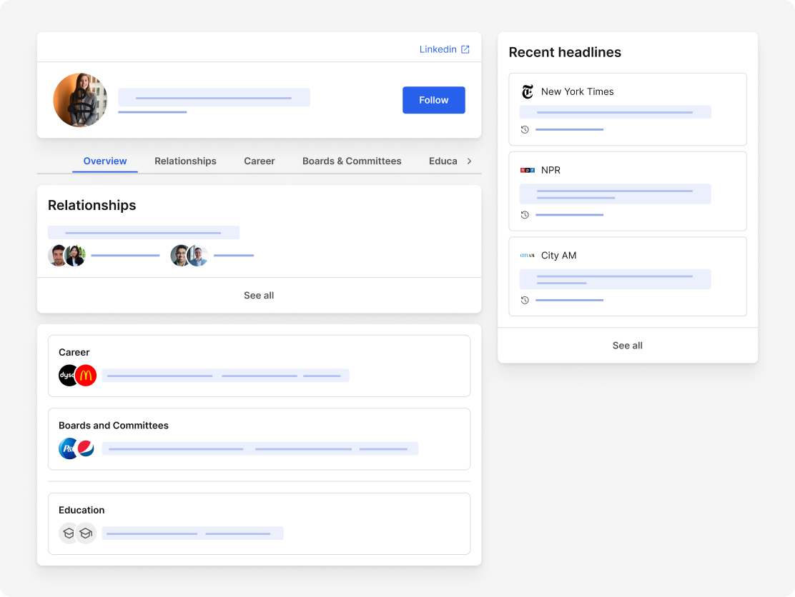
Task: Expand Recent headlines with See all
Action: [627, 346]
